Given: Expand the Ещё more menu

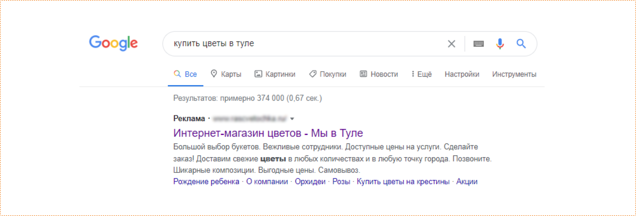Looking at the screenshot, I should 421,74.
